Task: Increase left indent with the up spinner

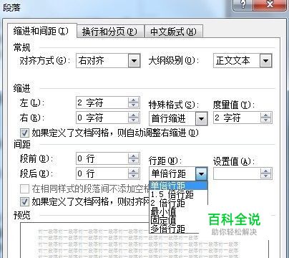Action: pos(134,100)
